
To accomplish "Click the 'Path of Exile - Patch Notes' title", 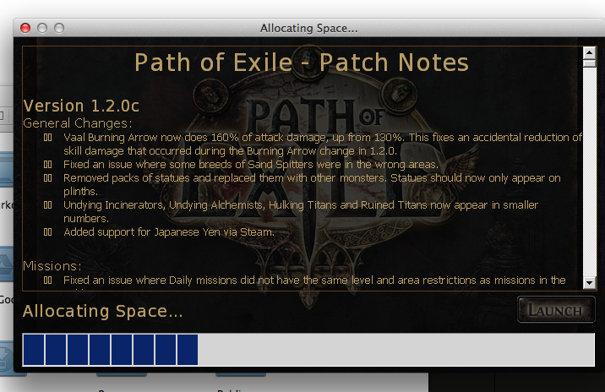I will tap(302, 63).
